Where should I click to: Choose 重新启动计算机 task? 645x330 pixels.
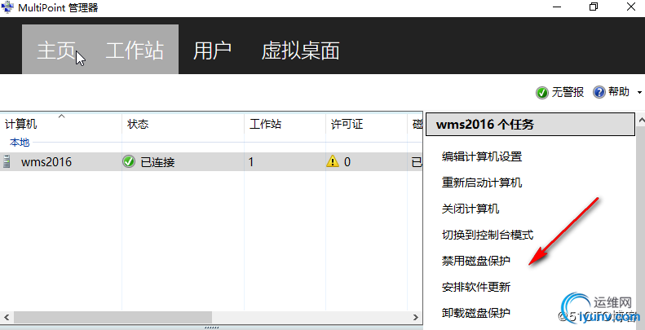482,183
